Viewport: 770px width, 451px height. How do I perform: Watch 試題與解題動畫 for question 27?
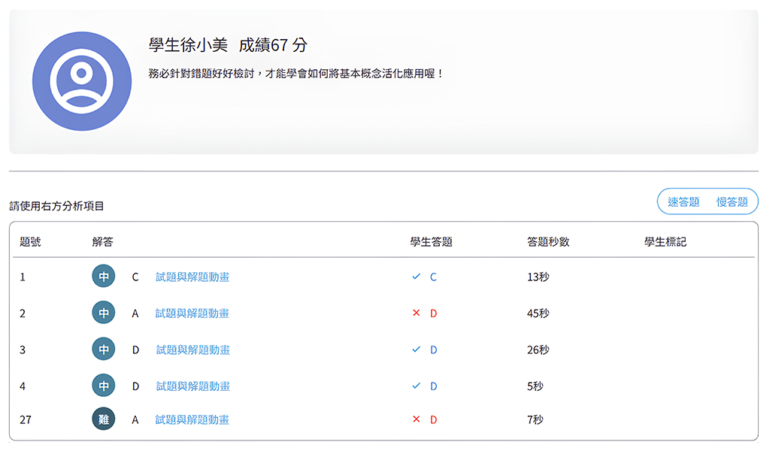192,419
